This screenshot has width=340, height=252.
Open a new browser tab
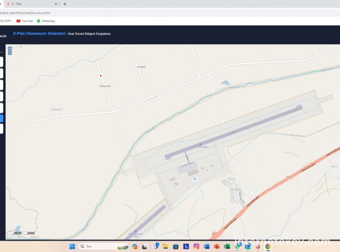point(65,4)
